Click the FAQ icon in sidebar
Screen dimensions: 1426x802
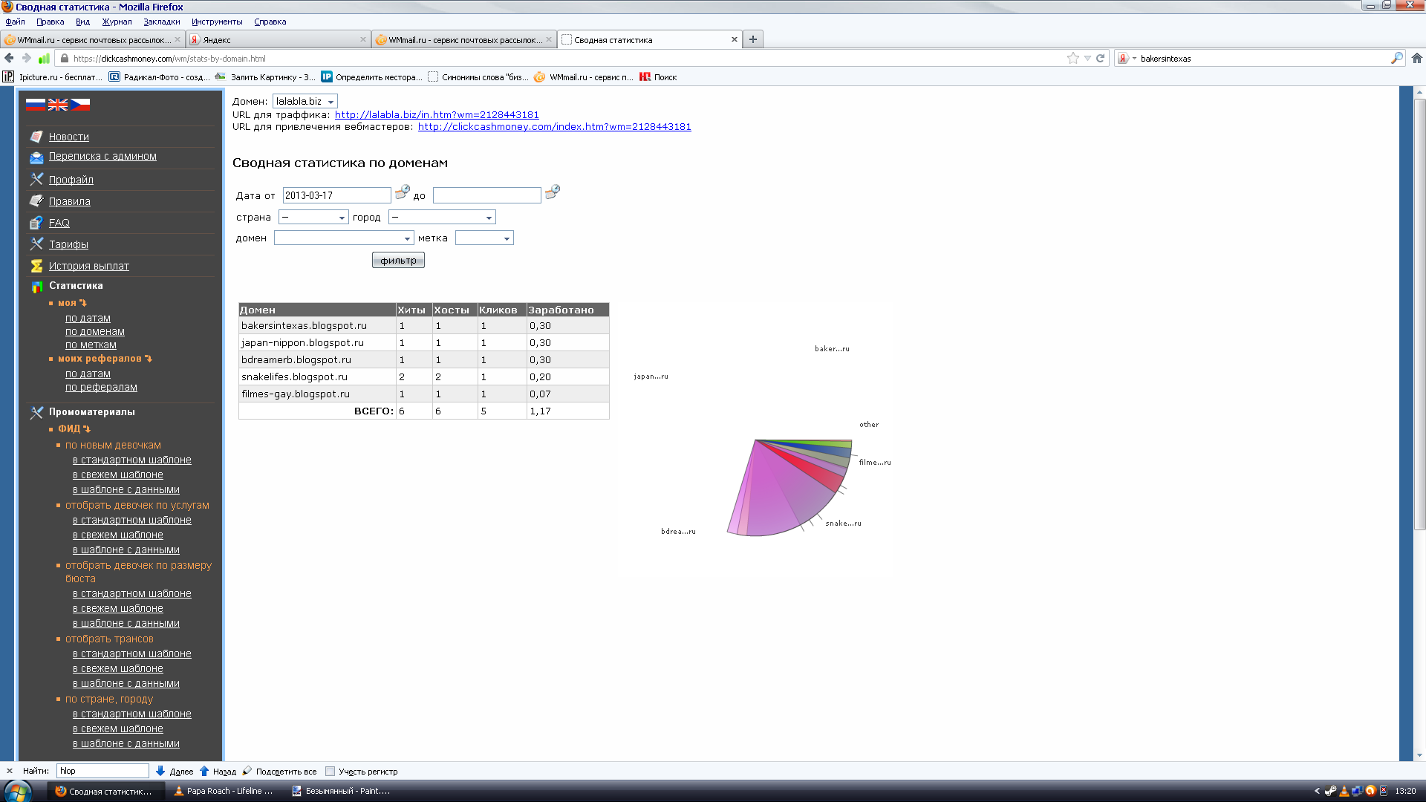(36, 222)
